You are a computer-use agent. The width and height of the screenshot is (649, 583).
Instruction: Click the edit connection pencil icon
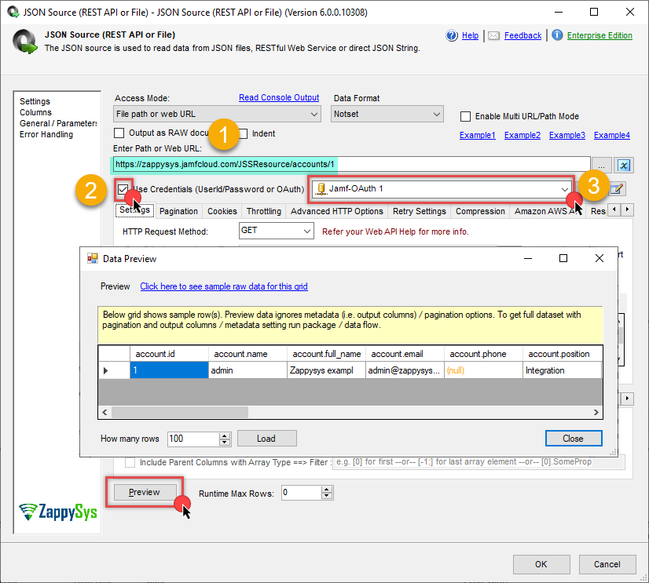click(x=618, y=189)
